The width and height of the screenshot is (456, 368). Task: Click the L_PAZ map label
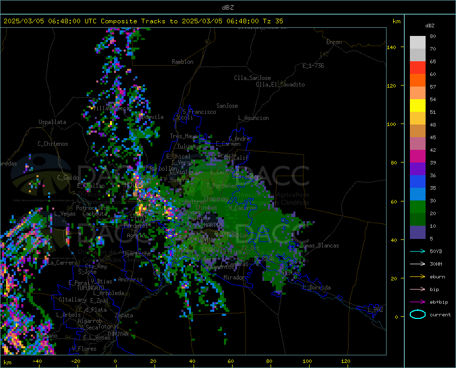375,310
